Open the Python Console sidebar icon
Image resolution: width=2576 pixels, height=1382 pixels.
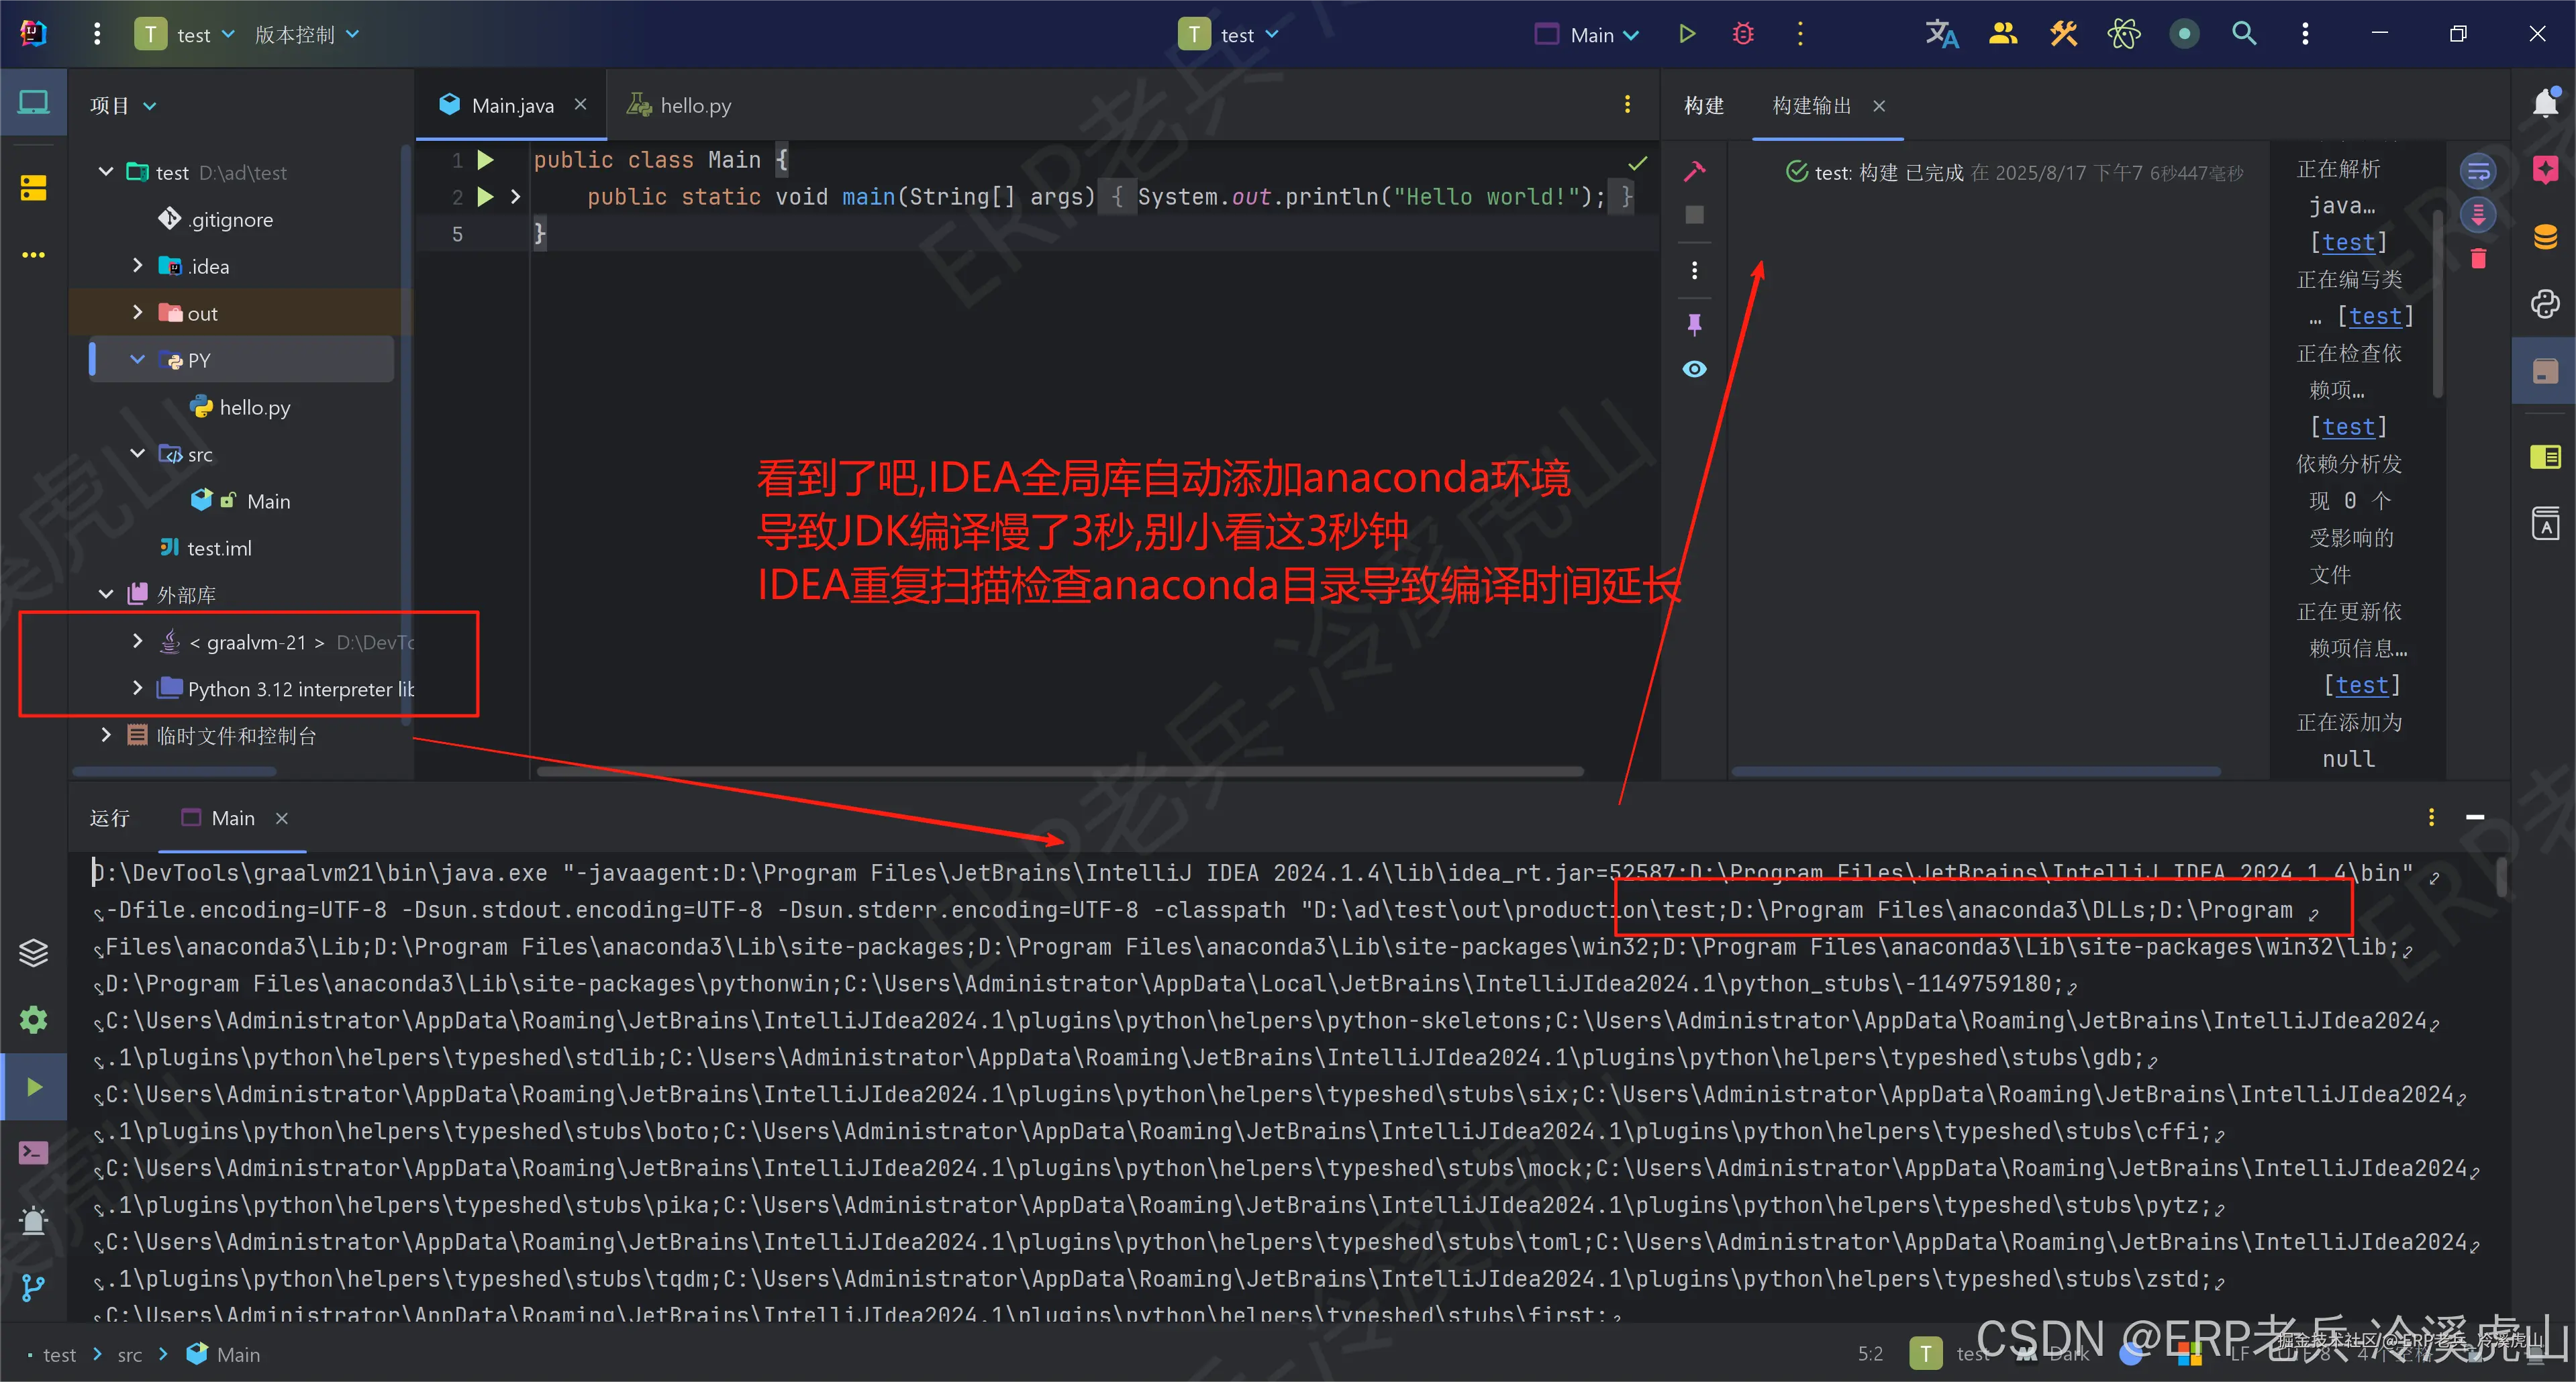(x=2545, y=304)
